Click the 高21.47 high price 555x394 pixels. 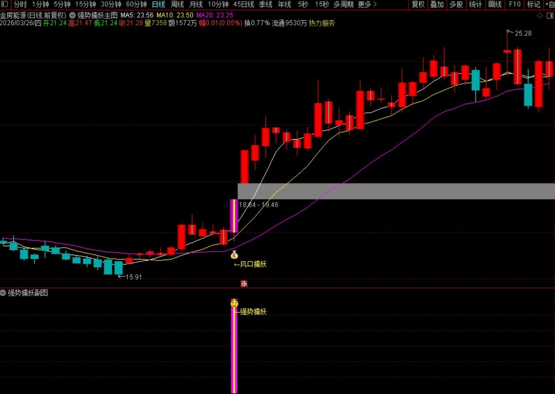click(80, 23)
